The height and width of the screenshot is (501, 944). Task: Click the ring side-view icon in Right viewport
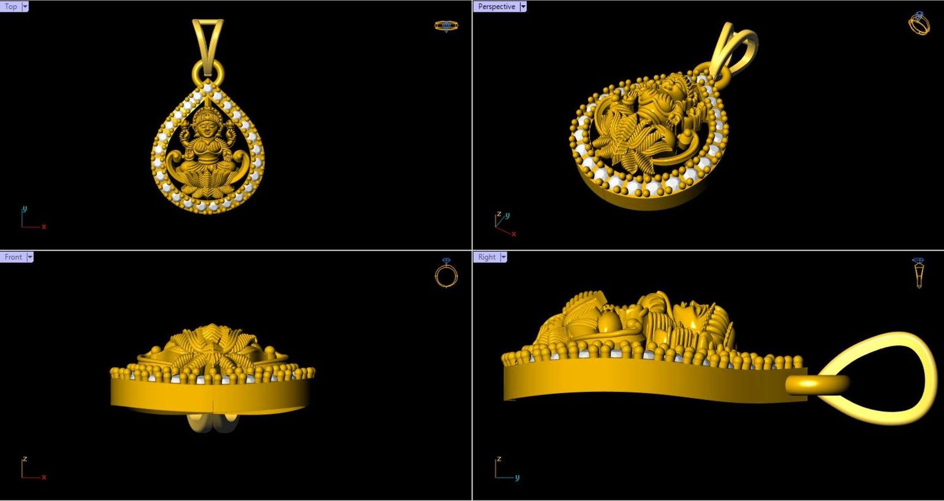click(x=918, y=273)
